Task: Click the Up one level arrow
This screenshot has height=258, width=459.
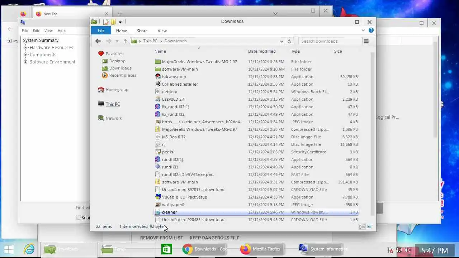Action: point(125,41)
